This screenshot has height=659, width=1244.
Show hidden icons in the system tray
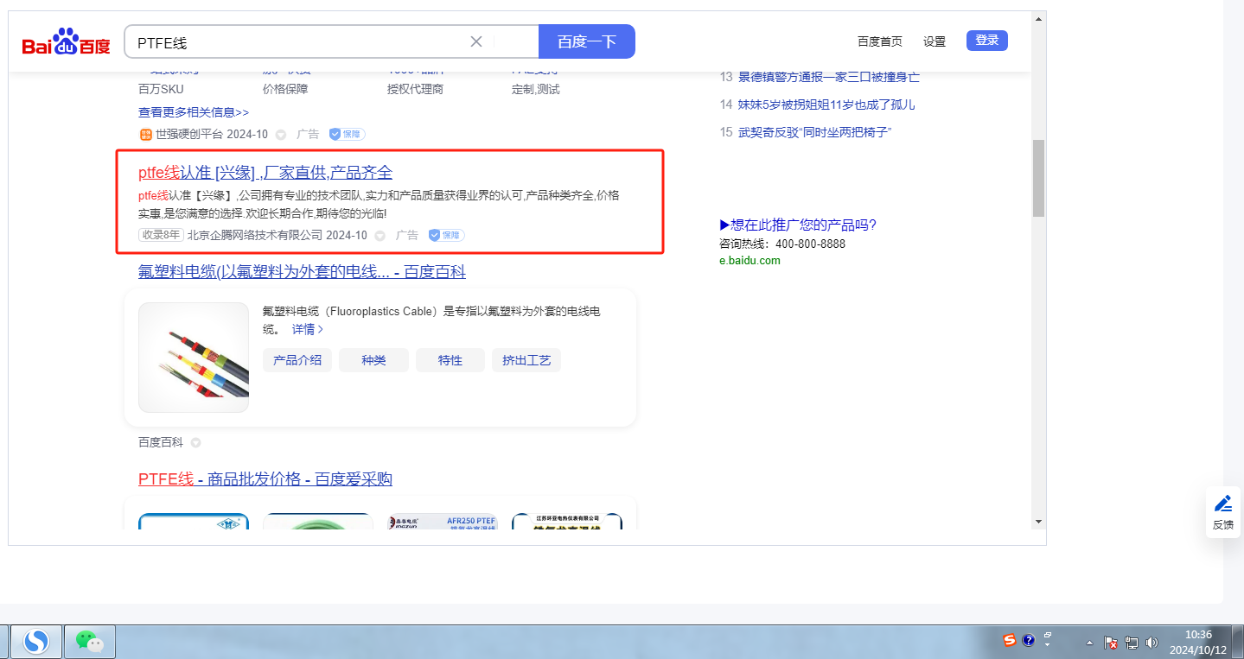(1089, 643)
